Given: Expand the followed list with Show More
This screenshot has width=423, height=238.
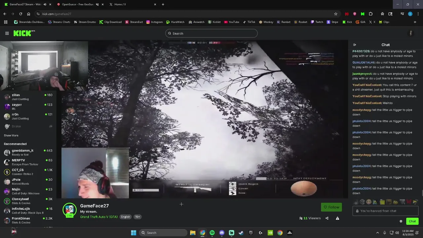Looking at the screenshot, I should [x=11, y=136].
